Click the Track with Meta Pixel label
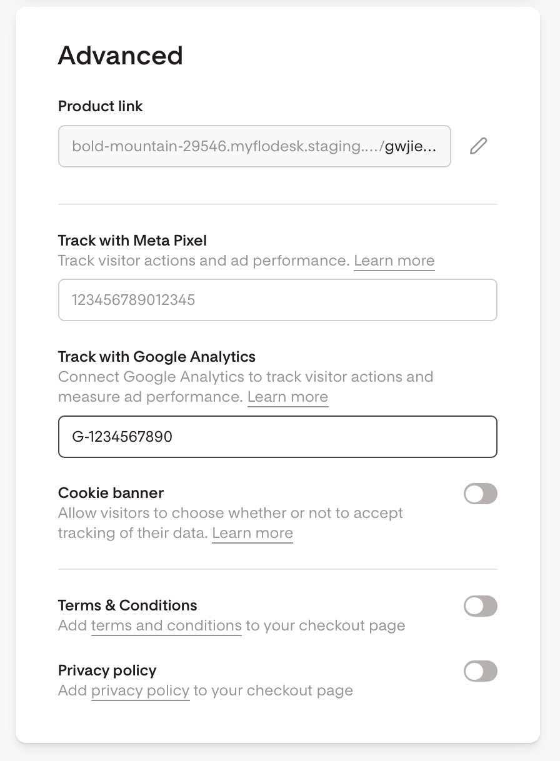This screenshot has height=761, width=560. pyautogui.click(x=132, y=241)
